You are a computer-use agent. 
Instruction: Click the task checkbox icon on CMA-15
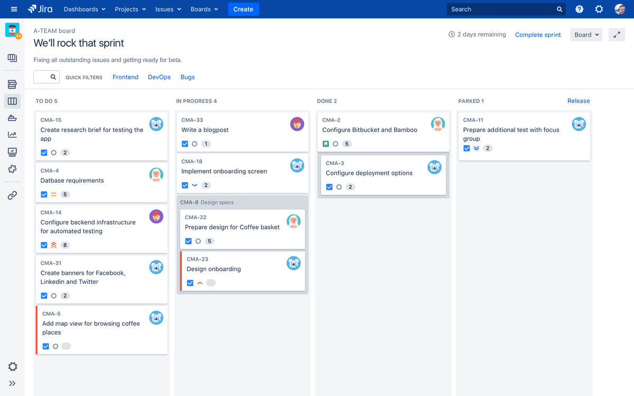pyautogui.click(x=44, y=153)
